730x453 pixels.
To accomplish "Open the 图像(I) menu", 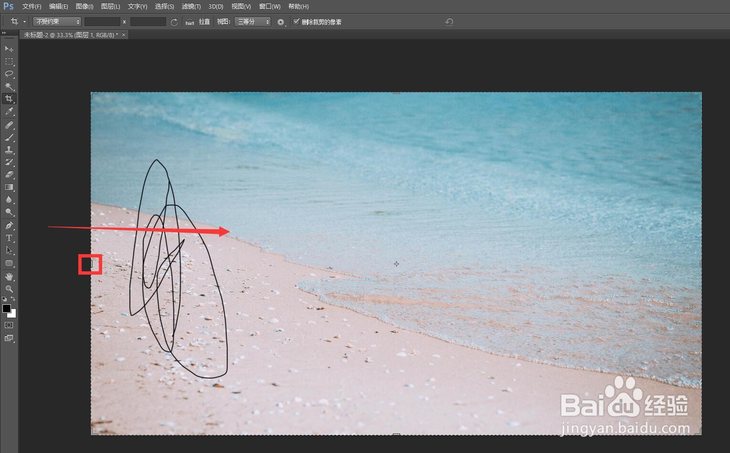I will (85, 6).
